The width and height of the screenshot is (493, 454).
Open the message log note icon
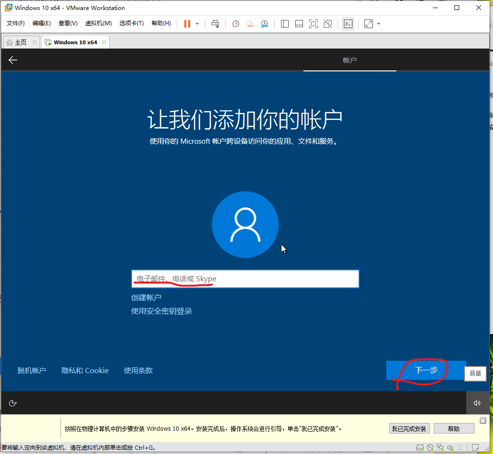point(475,447)
